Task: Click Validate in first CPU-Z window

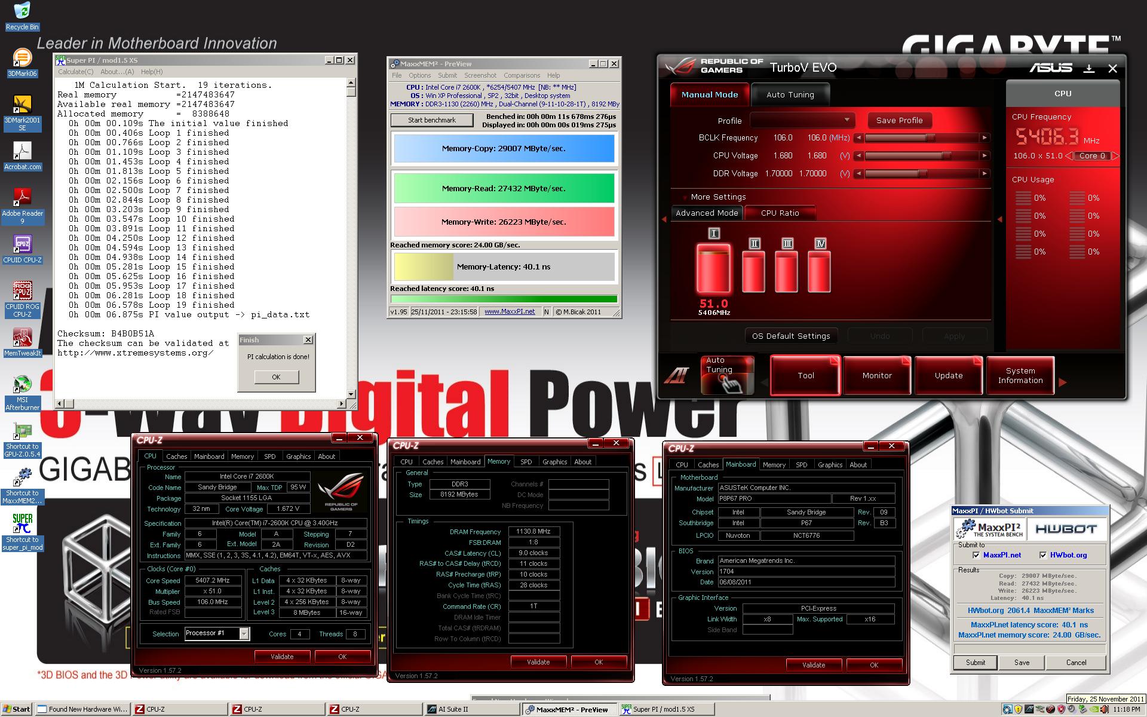Action: (x=282, y=656)
